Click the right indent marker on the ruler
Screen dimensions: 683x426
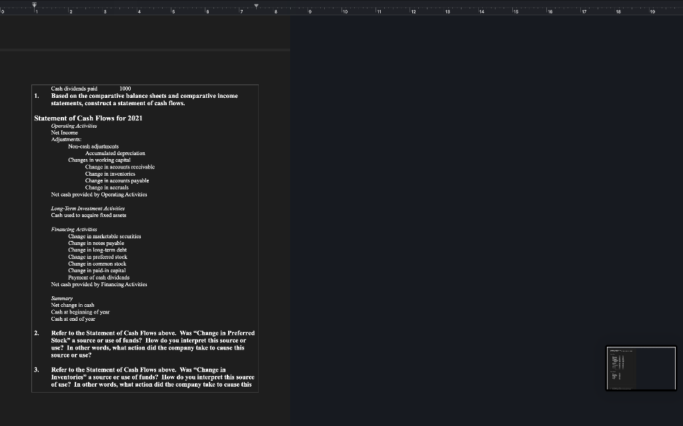click(x=256, y=6)
